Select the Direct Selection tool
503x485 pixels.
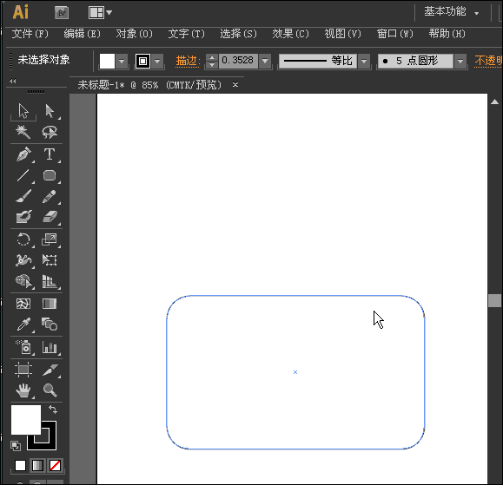50,111
